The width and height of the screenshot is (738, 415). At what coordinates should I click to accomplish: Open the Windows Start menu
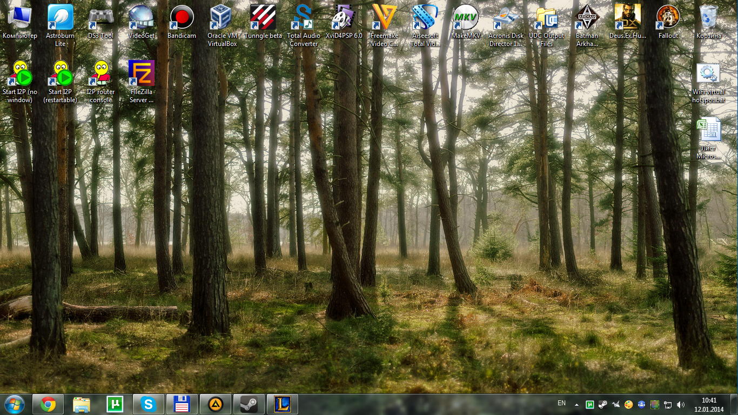tap(14, 404)
